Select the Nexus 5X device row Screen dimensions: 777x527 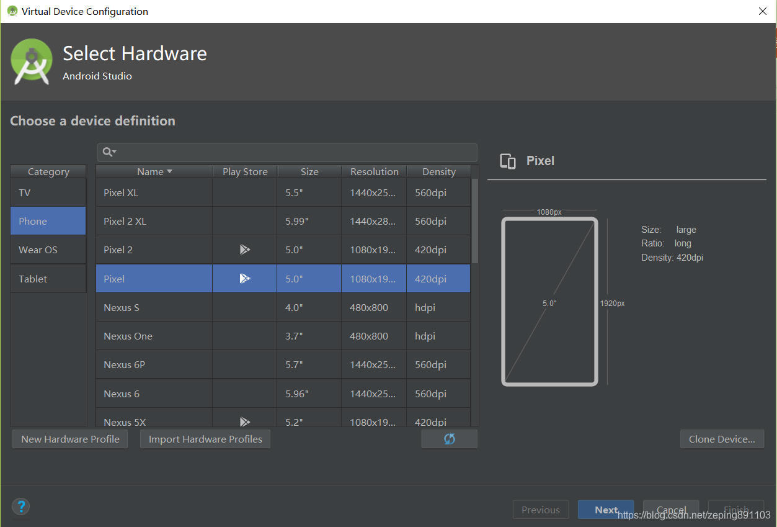click(x=283, y=418)
